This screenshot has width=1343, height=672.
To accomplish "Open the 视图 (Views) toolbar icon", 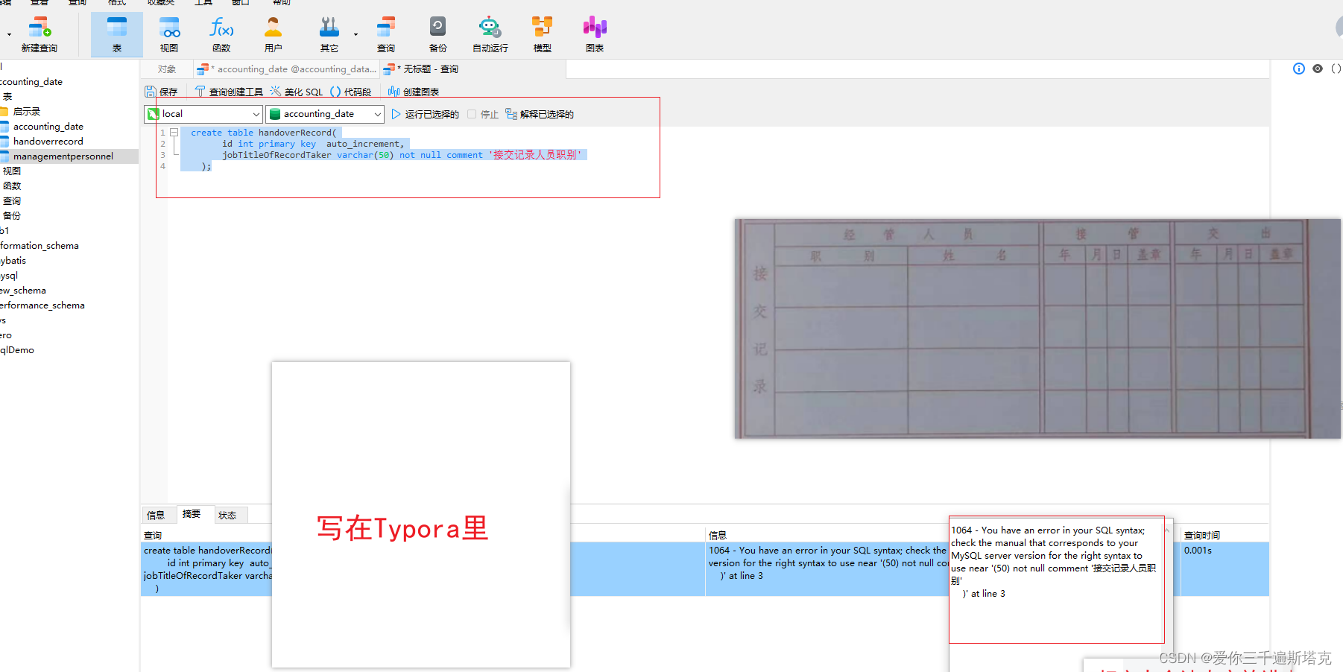I will [168, 34].
